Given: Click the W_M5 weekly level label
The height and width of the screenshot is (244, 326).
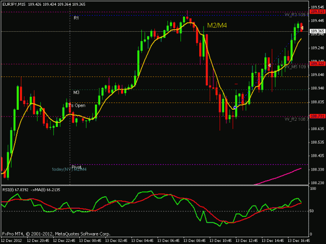Looking at the screenshot, I should 296,67.
